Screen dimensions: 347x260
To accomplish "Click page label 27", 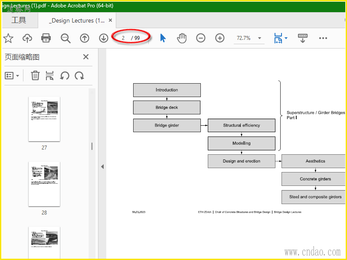I will [44, 147].
